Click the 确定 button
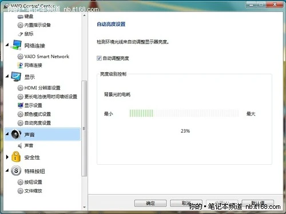This screenshot has width=286, height=214. click(150, 203)
